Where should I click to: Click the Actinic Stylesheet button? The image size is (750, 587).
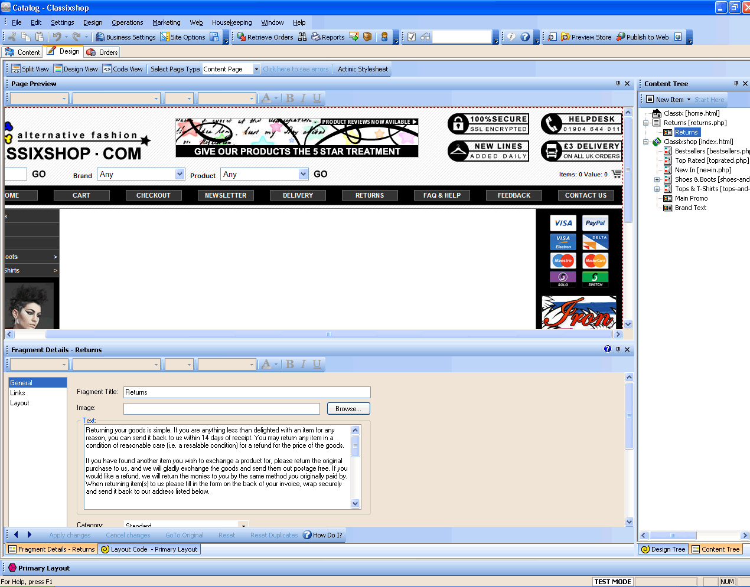363,69
